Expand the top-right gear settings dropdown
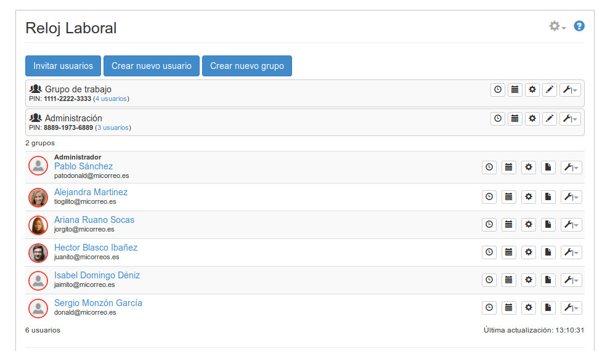 click(557, 26)
